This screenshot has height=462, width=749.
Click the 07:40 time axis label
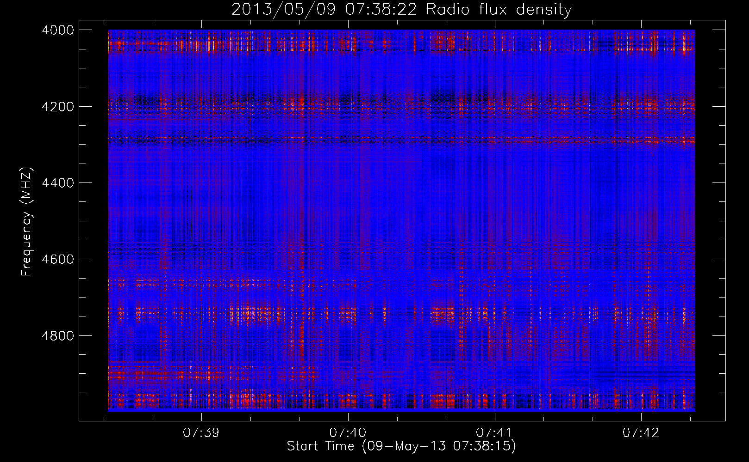click(x=348, y=433)
